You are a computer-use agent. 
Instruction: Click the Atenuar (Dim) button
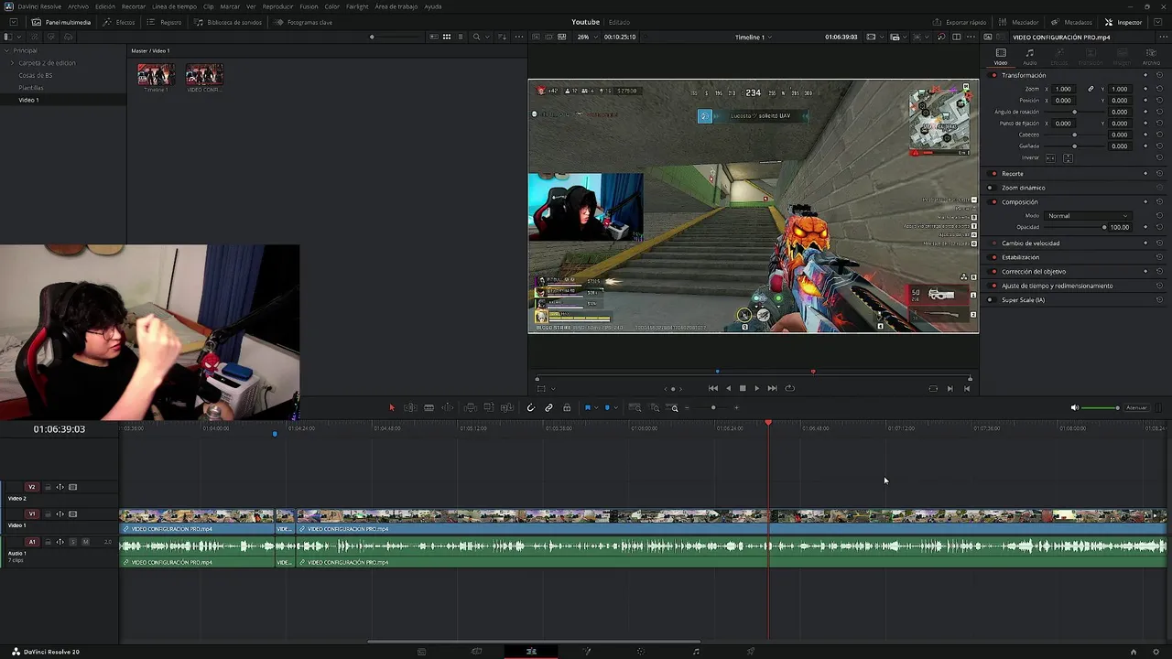pos(1136,407)
